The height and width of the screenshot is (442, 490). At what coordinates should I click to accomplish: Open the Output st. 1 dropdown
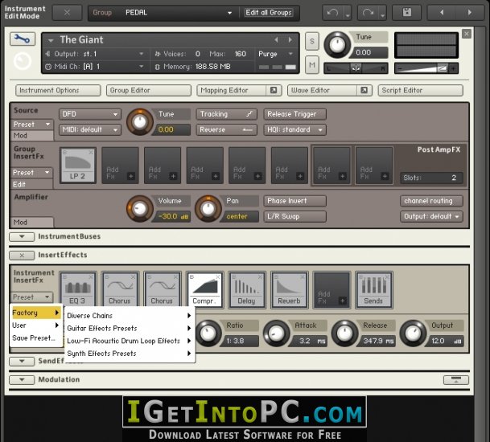[x=95, y=54]
